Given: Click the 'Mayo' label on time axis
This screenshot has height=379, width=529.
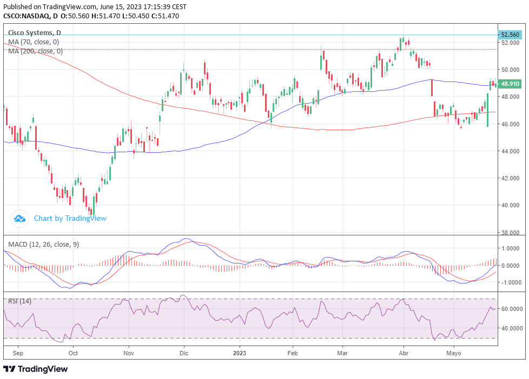Looking at the screenshot, I should tap(453, 353).
